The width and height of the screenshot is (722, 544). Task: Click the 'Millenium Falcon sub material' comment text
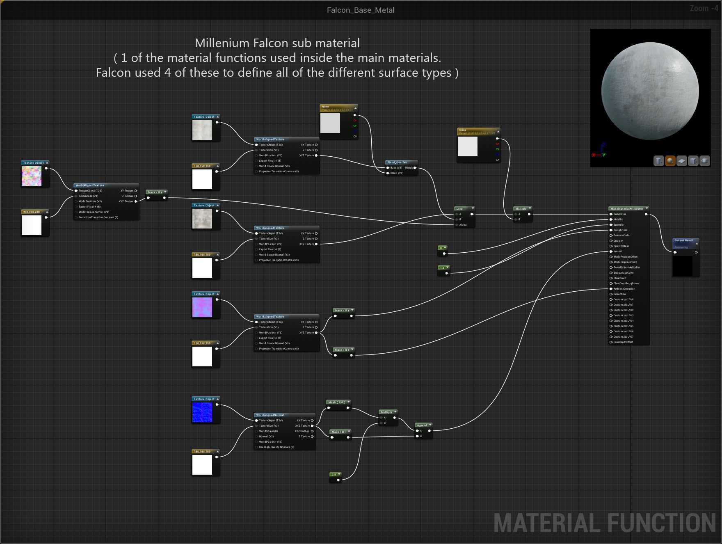tap(277, 43)
